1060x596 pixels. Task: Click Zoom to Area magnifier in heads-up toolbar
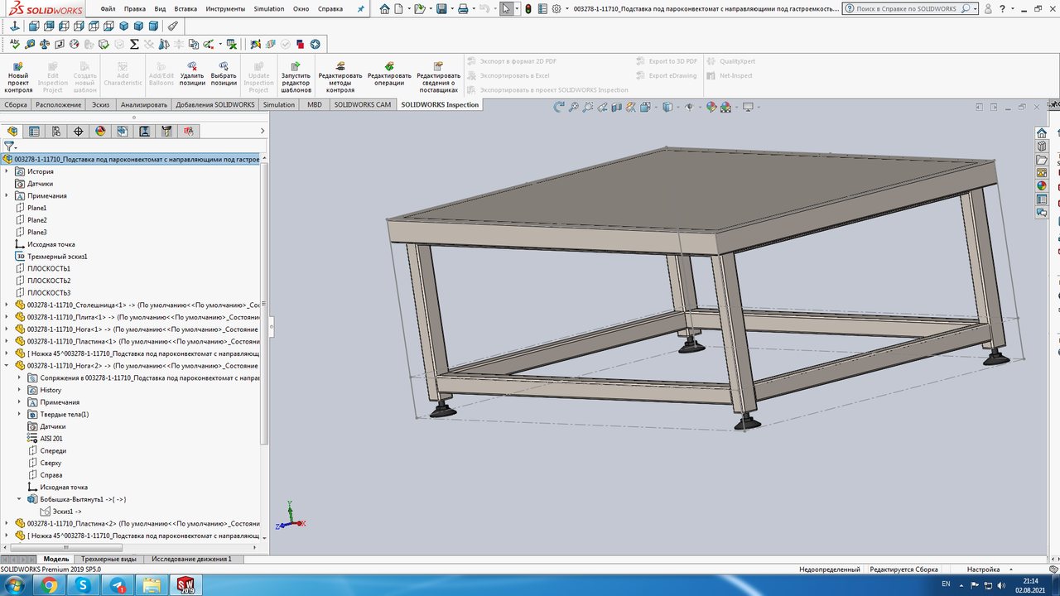[587, 107]
